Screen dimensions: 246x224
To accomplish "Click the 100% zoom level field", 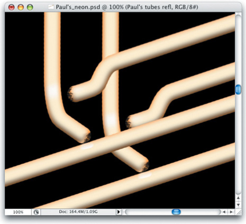I will (x=18, y=212).
